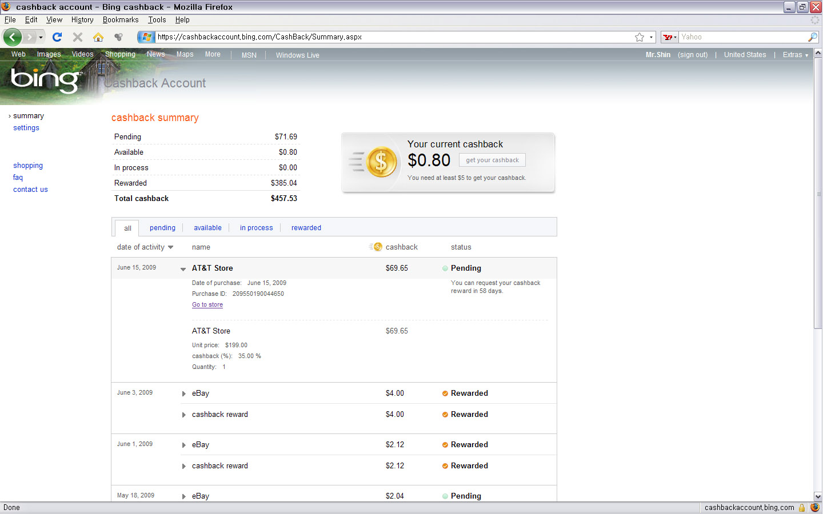Switch to the rewarded tab

pos(306,228)
